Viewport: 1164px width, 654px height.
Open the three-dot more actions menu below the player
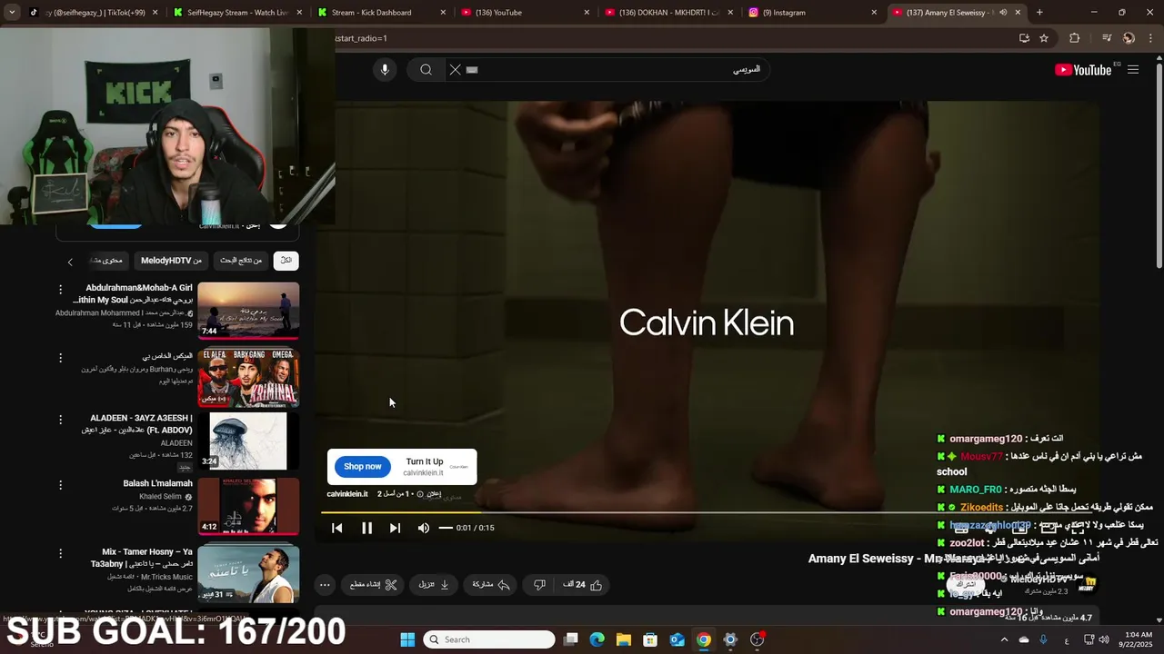325,585
